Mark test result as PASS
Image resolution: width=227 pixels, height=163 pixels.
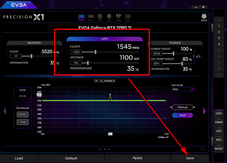23,114
